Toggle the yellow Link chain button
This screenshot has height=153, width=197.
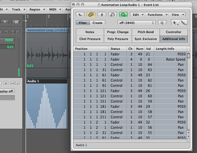point(91,15)
